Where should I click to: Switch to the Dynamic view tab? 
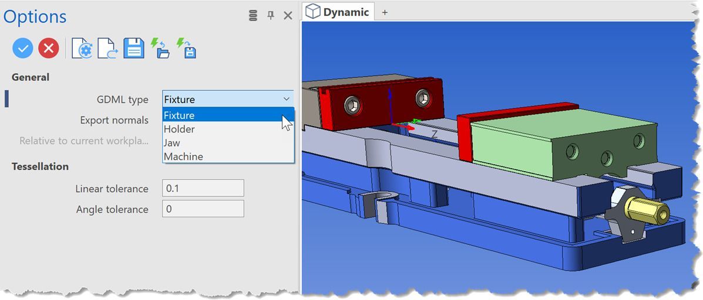[338, 12]
